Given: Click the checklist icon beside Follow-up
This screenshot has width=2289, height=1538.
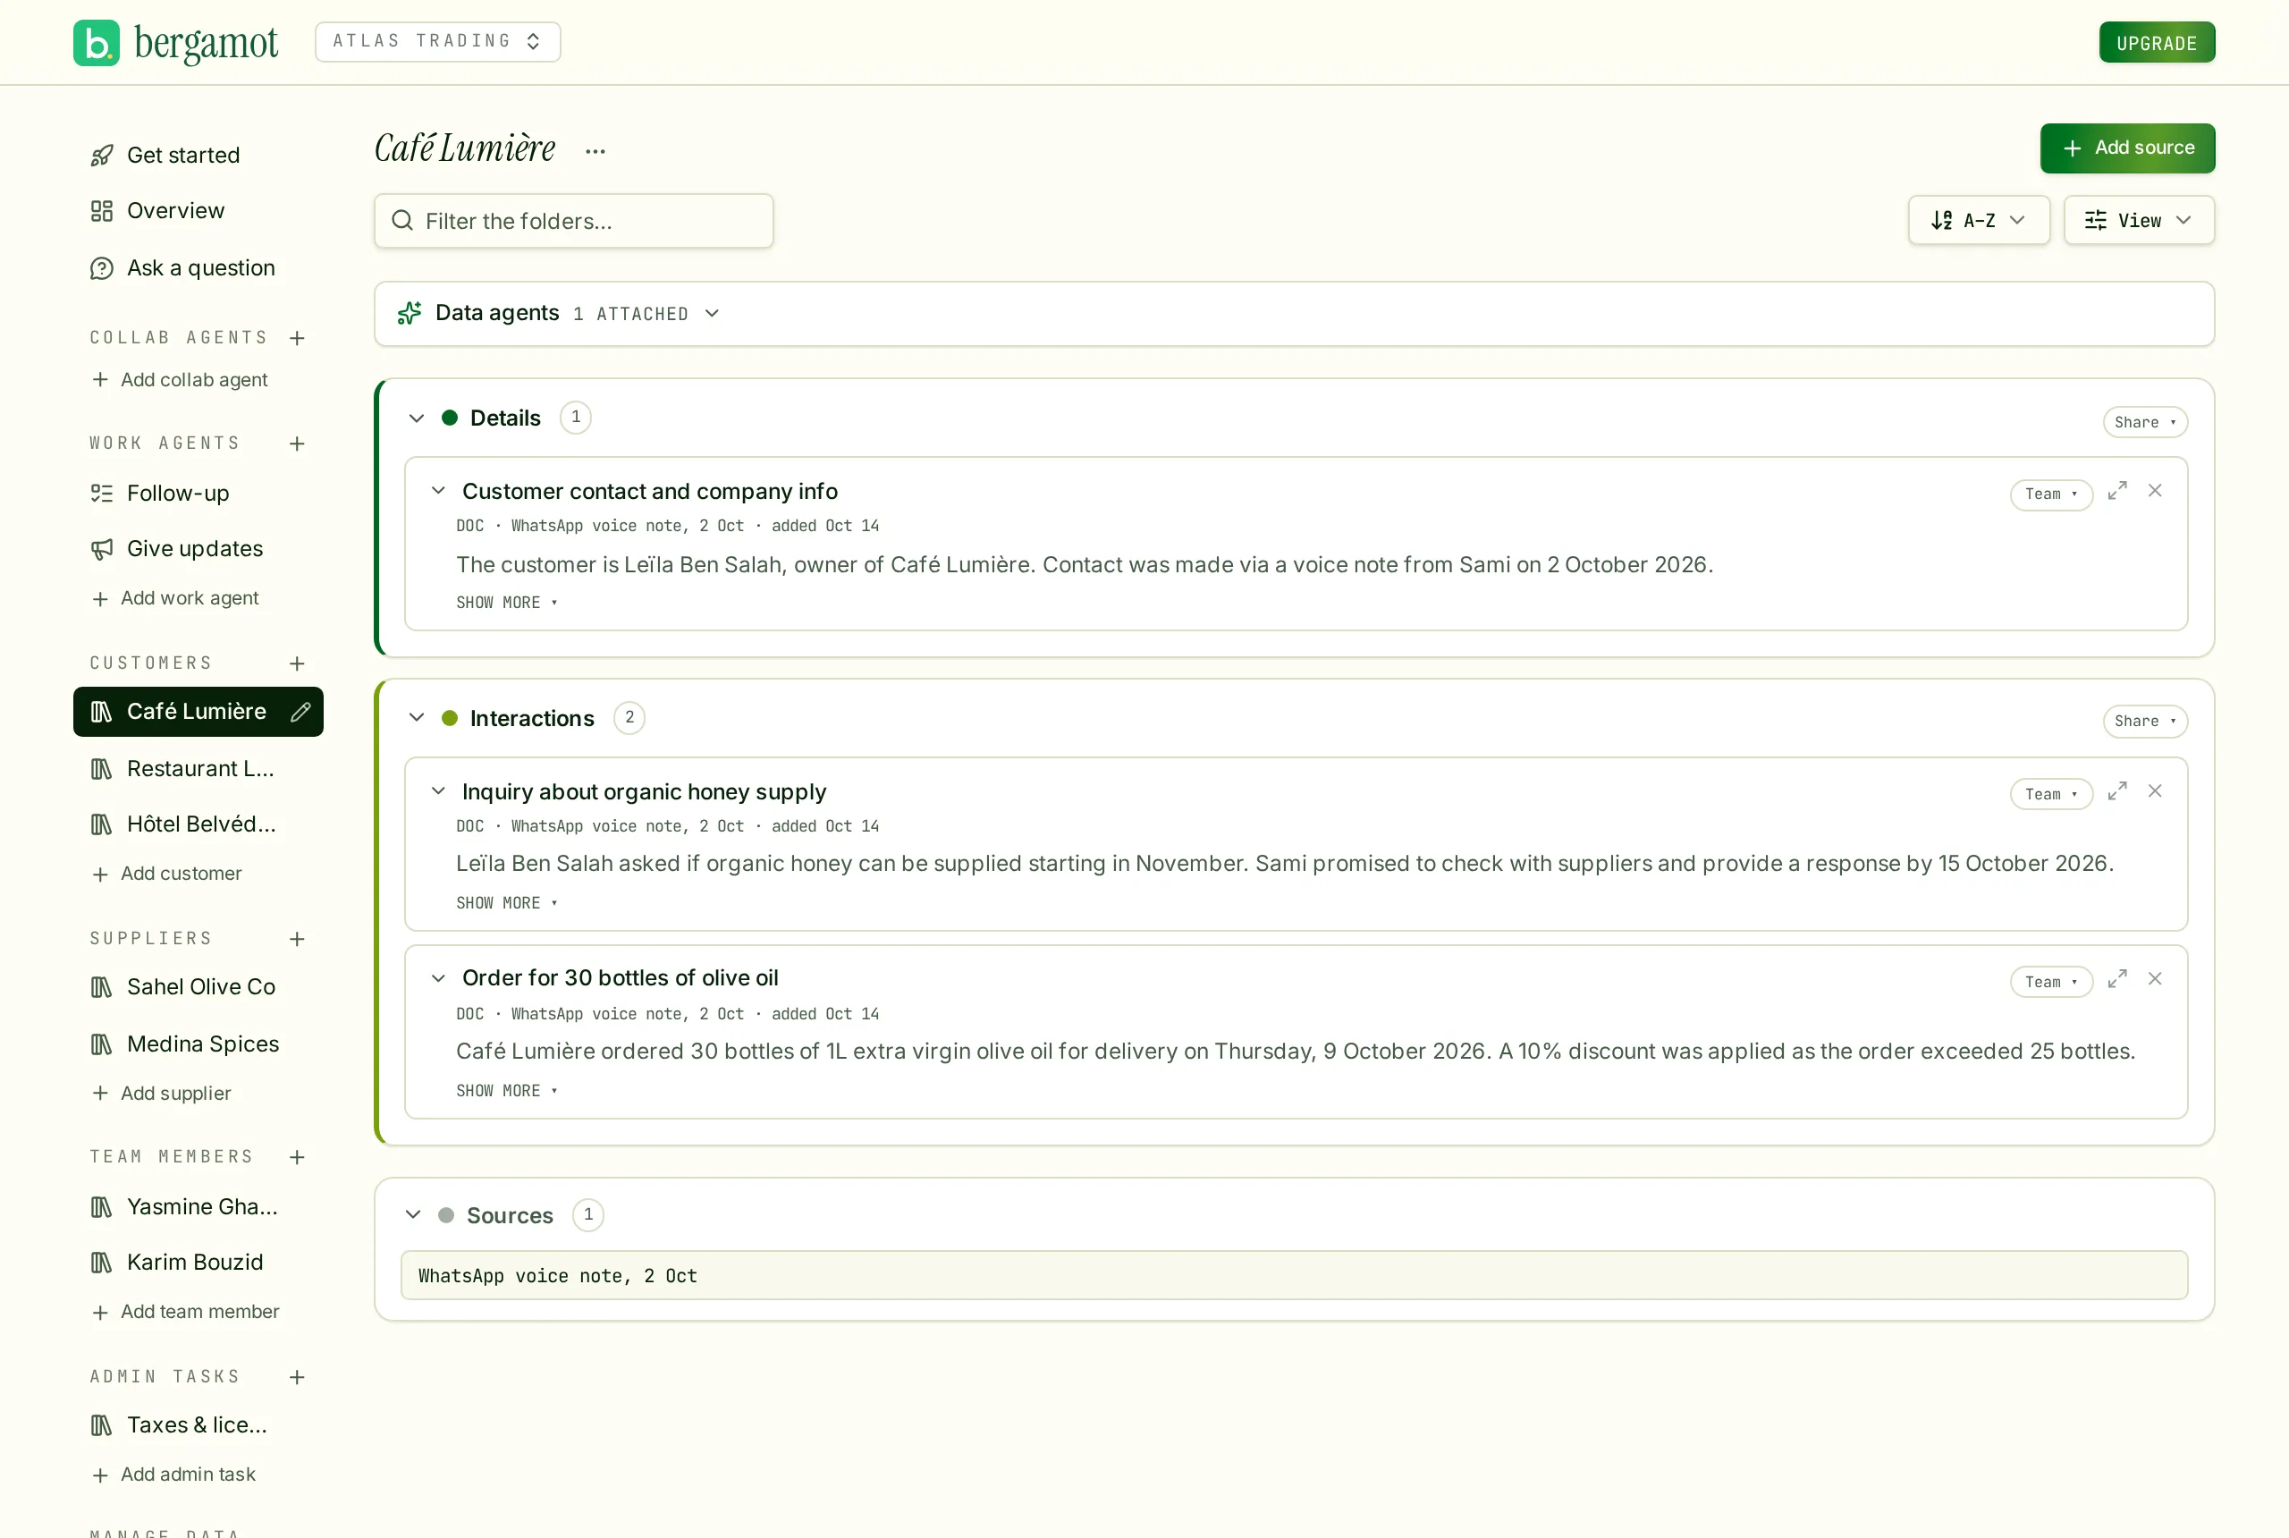Looking at the screenshot, I should [102, 494].
